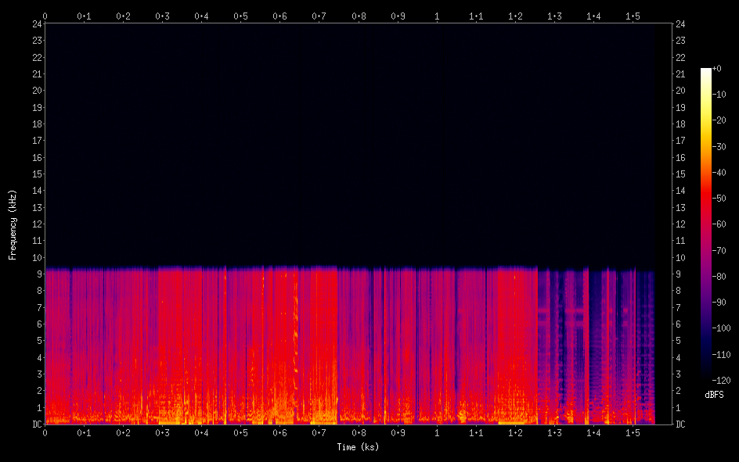Click the 20 kHz label on left axis
The width and height of the screenshot is (739, 462).
tap(35, 91)
